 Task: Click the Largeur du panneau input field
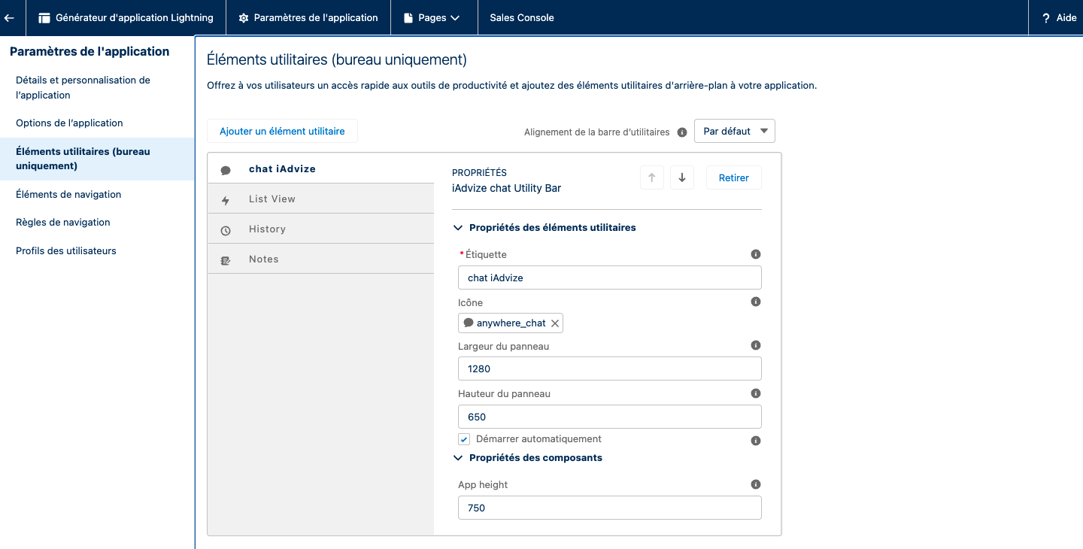pos(609,369)
